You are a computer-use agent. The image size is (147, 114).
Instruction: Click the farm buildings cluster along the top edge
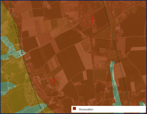pos(47,5)
